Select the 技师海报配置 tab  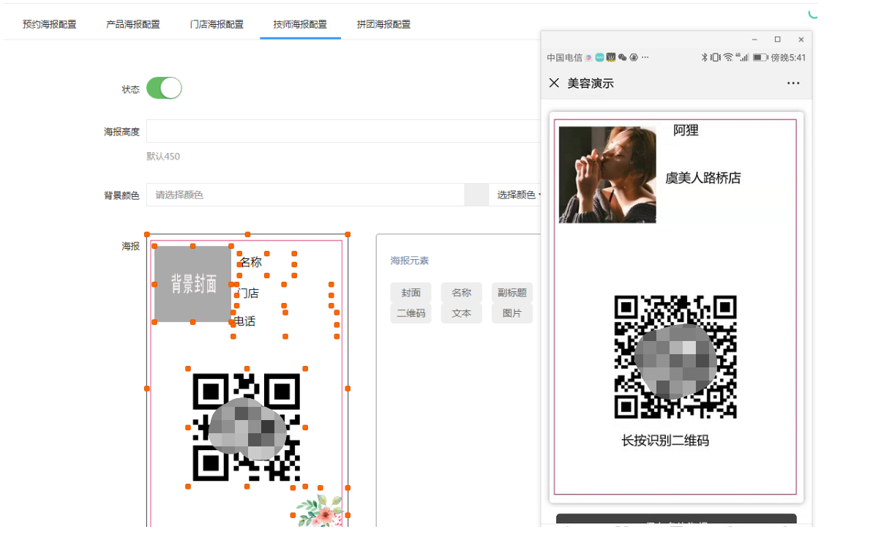(x=300, y=24)
